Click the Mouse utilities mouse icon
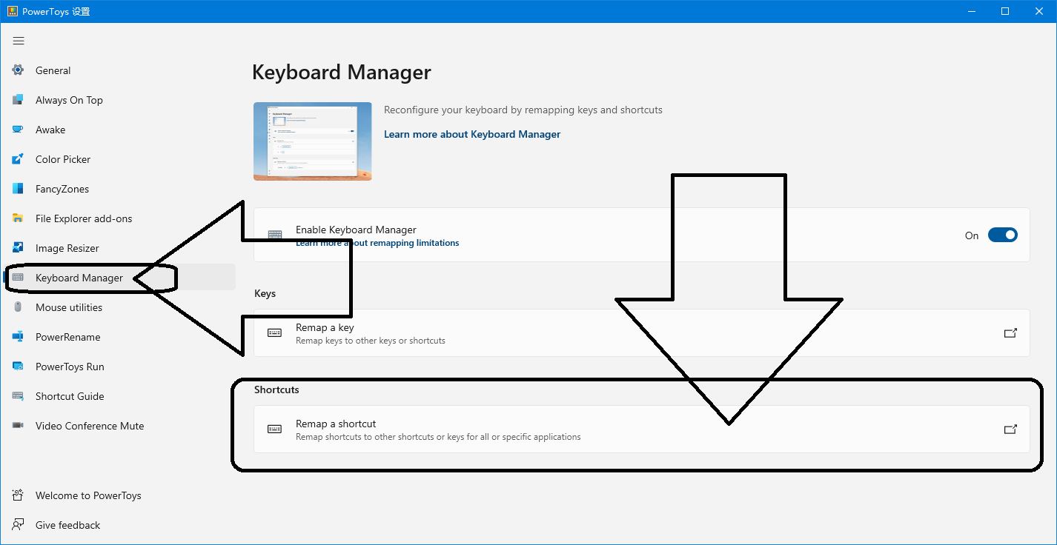Screen dimensions: 1057x545 click(18, 307)
